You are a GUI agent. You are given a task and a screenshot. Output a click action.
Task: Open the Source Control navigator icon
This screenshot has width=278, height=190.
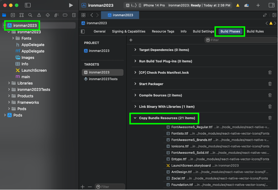click(13, 15)
